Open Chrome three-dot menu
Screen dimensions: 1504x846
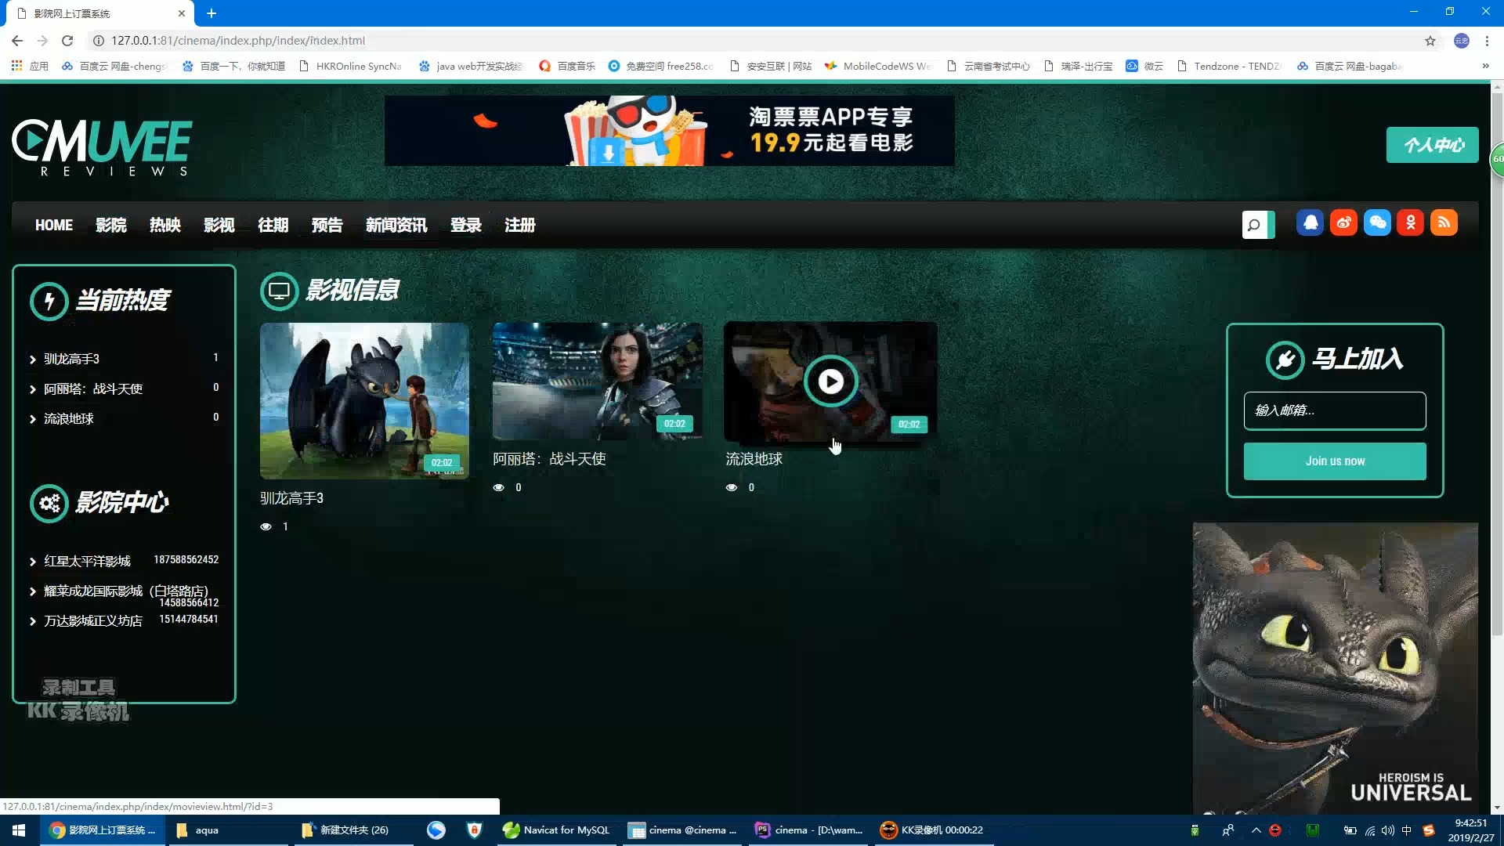1487,41
